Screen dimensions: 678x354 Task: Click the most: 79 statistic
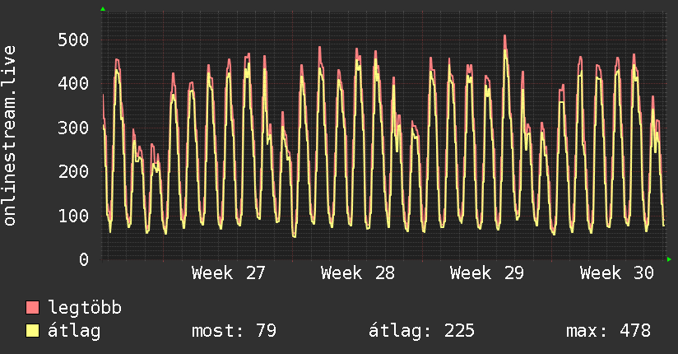pyautogui.click(x=234, y=331)
